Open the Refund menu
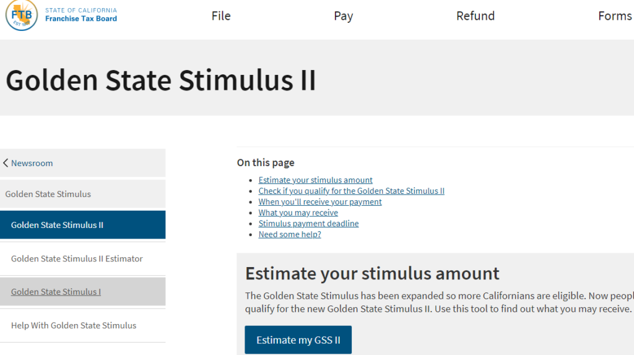634x355 pixels. coord(475,16)
